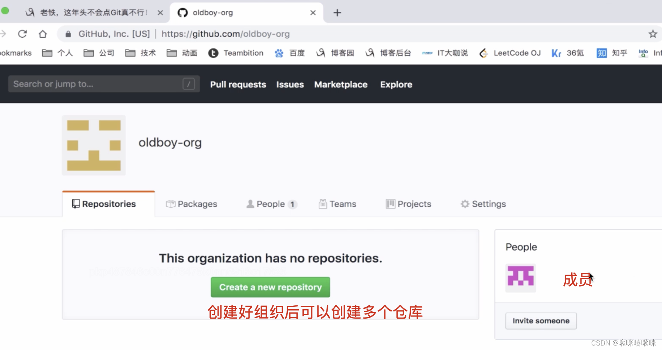Screen dimensions: 662x350
Task: Open the 知乎 bookmark
Action: pos(612,53)
